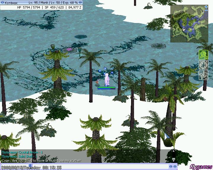Click the green HP bar under character

(x=106, y=88)
